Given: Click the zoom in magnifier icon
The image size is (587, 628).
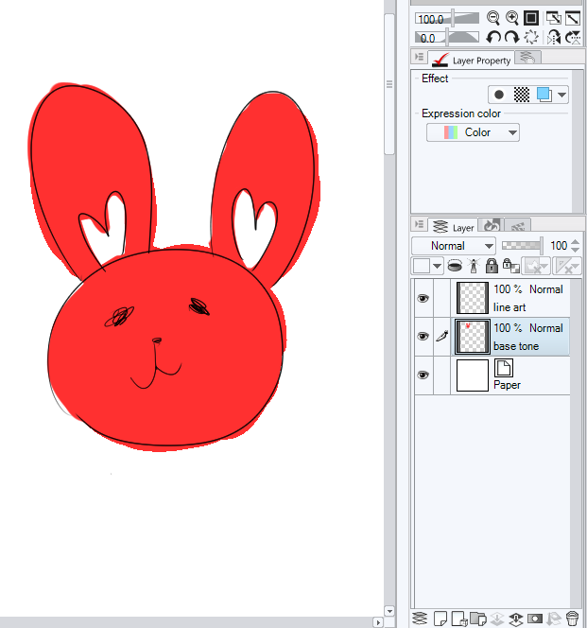Looking at the screenshot, I should [x=511, y=18].
